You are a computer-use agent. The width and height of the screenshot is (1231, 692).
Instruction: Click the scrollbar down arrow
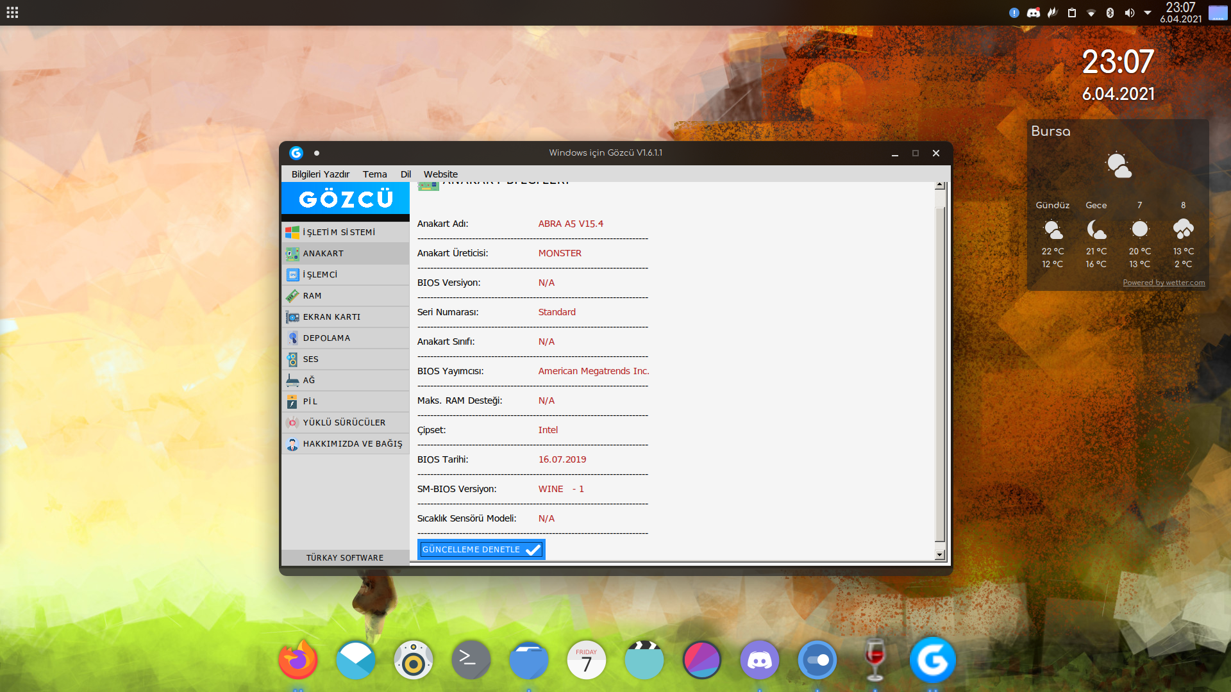940,555
